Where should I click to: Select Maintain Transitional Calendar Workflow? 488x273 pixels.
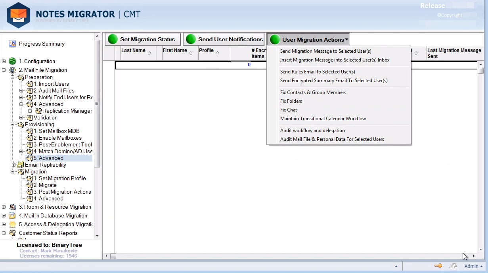pos(323,119)
